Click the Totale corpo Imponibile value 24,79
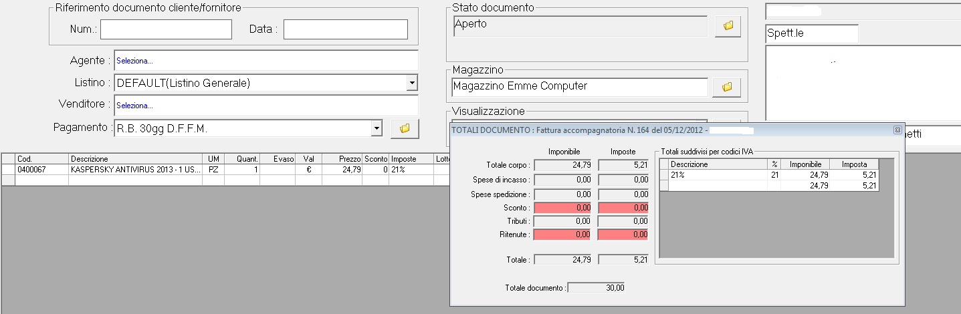961x314 pixels. [x=563, y=164]
